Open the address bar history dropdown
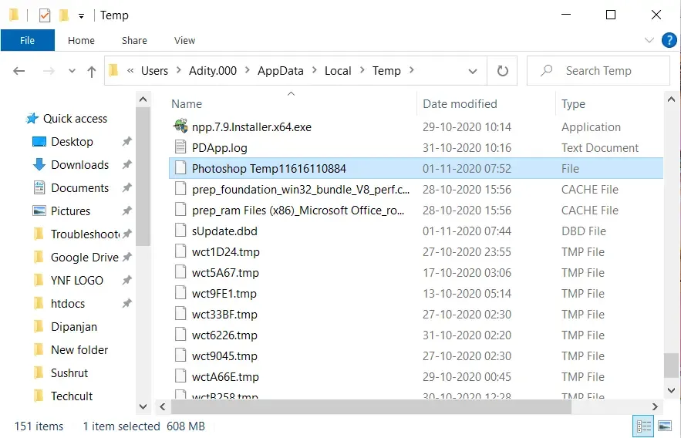Screen dimensions: 681x438 click(x=473, y=71)
